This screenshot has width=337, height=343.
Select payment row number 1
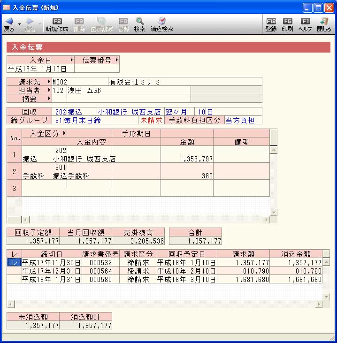[14, 154]
